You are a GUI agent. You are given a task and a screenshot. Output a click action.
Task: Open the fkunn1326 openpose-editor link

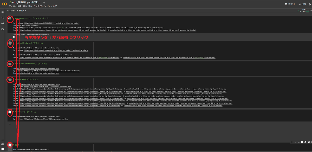coord(46,119)
